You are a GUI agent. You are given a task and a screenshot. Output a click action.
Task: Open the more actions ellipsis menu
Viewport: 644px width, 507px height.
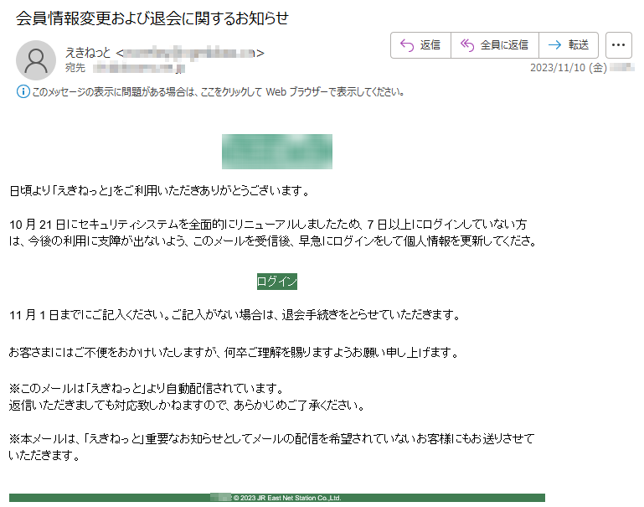[619, 45]
